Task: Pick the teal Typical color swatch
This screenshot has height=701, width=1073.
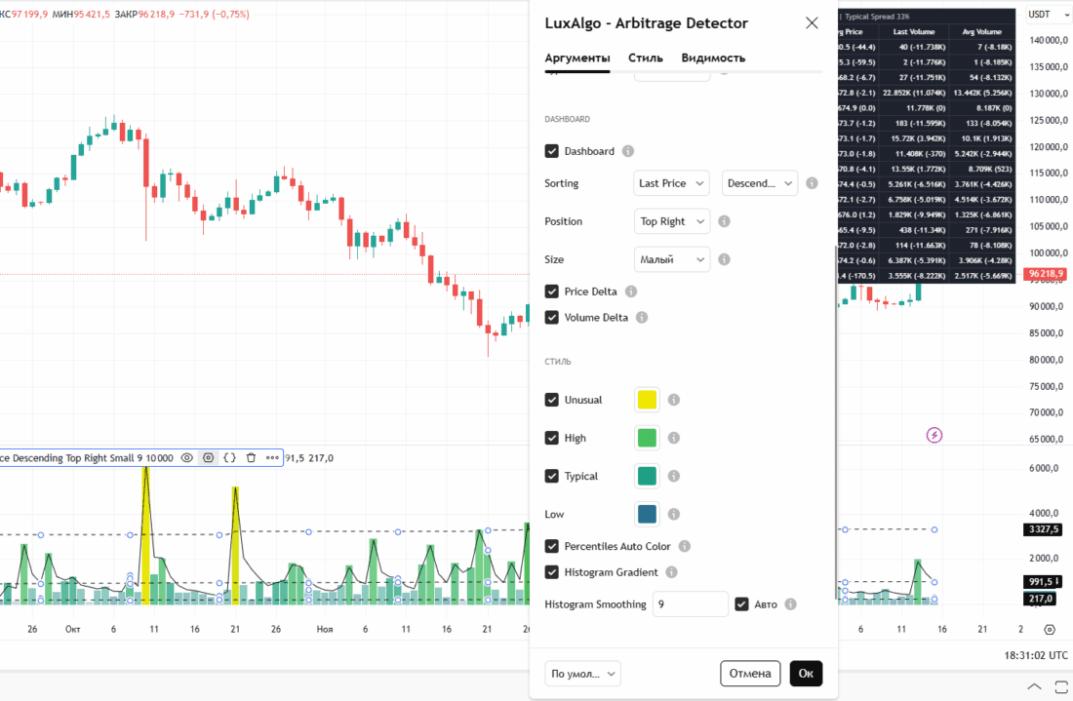Action: [x=648, y=477]
